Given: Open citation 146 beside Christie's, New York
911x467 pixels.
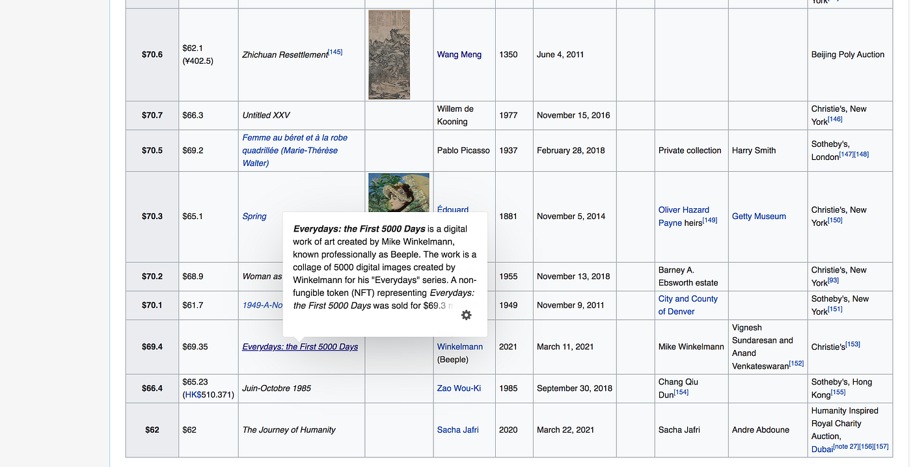Looking at the screenshot, I should pos(836,119).
